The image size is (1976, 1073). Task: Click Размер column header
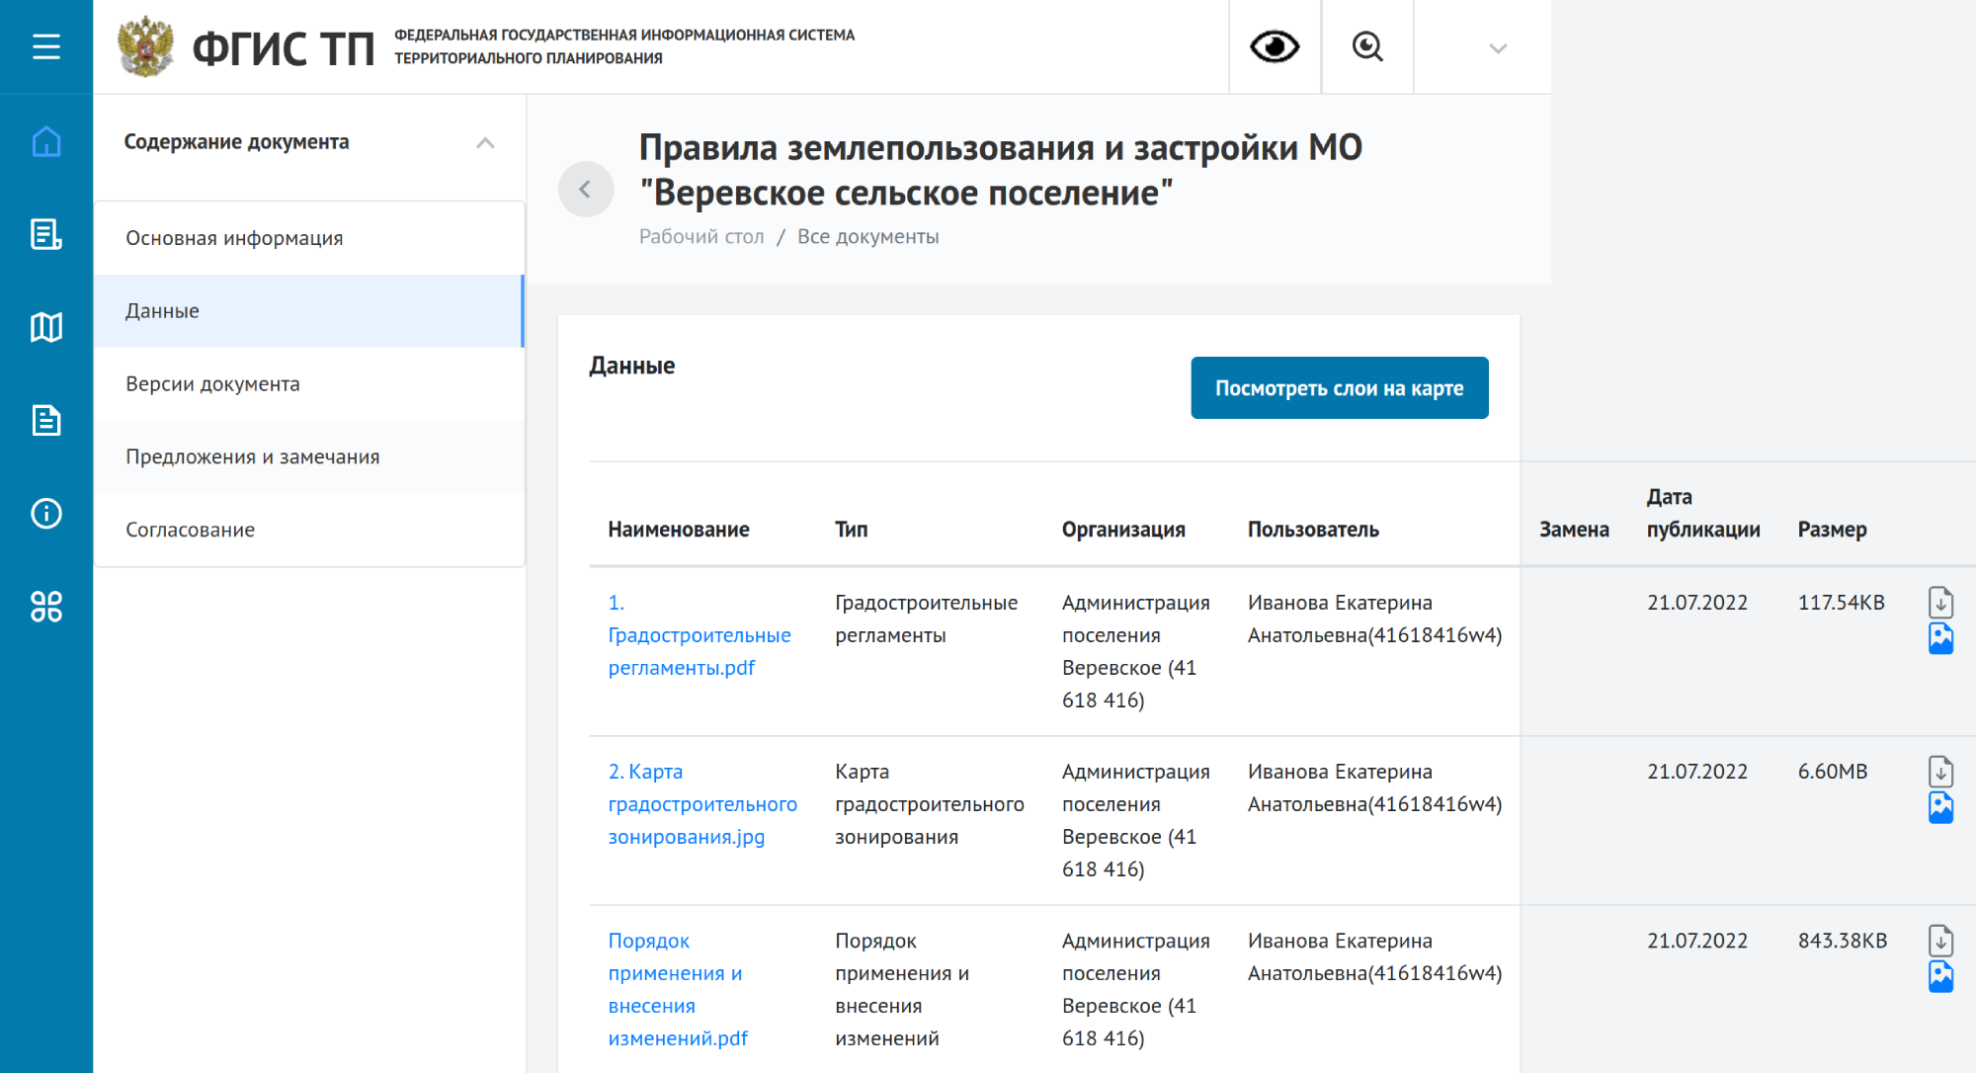point(1832,530)
